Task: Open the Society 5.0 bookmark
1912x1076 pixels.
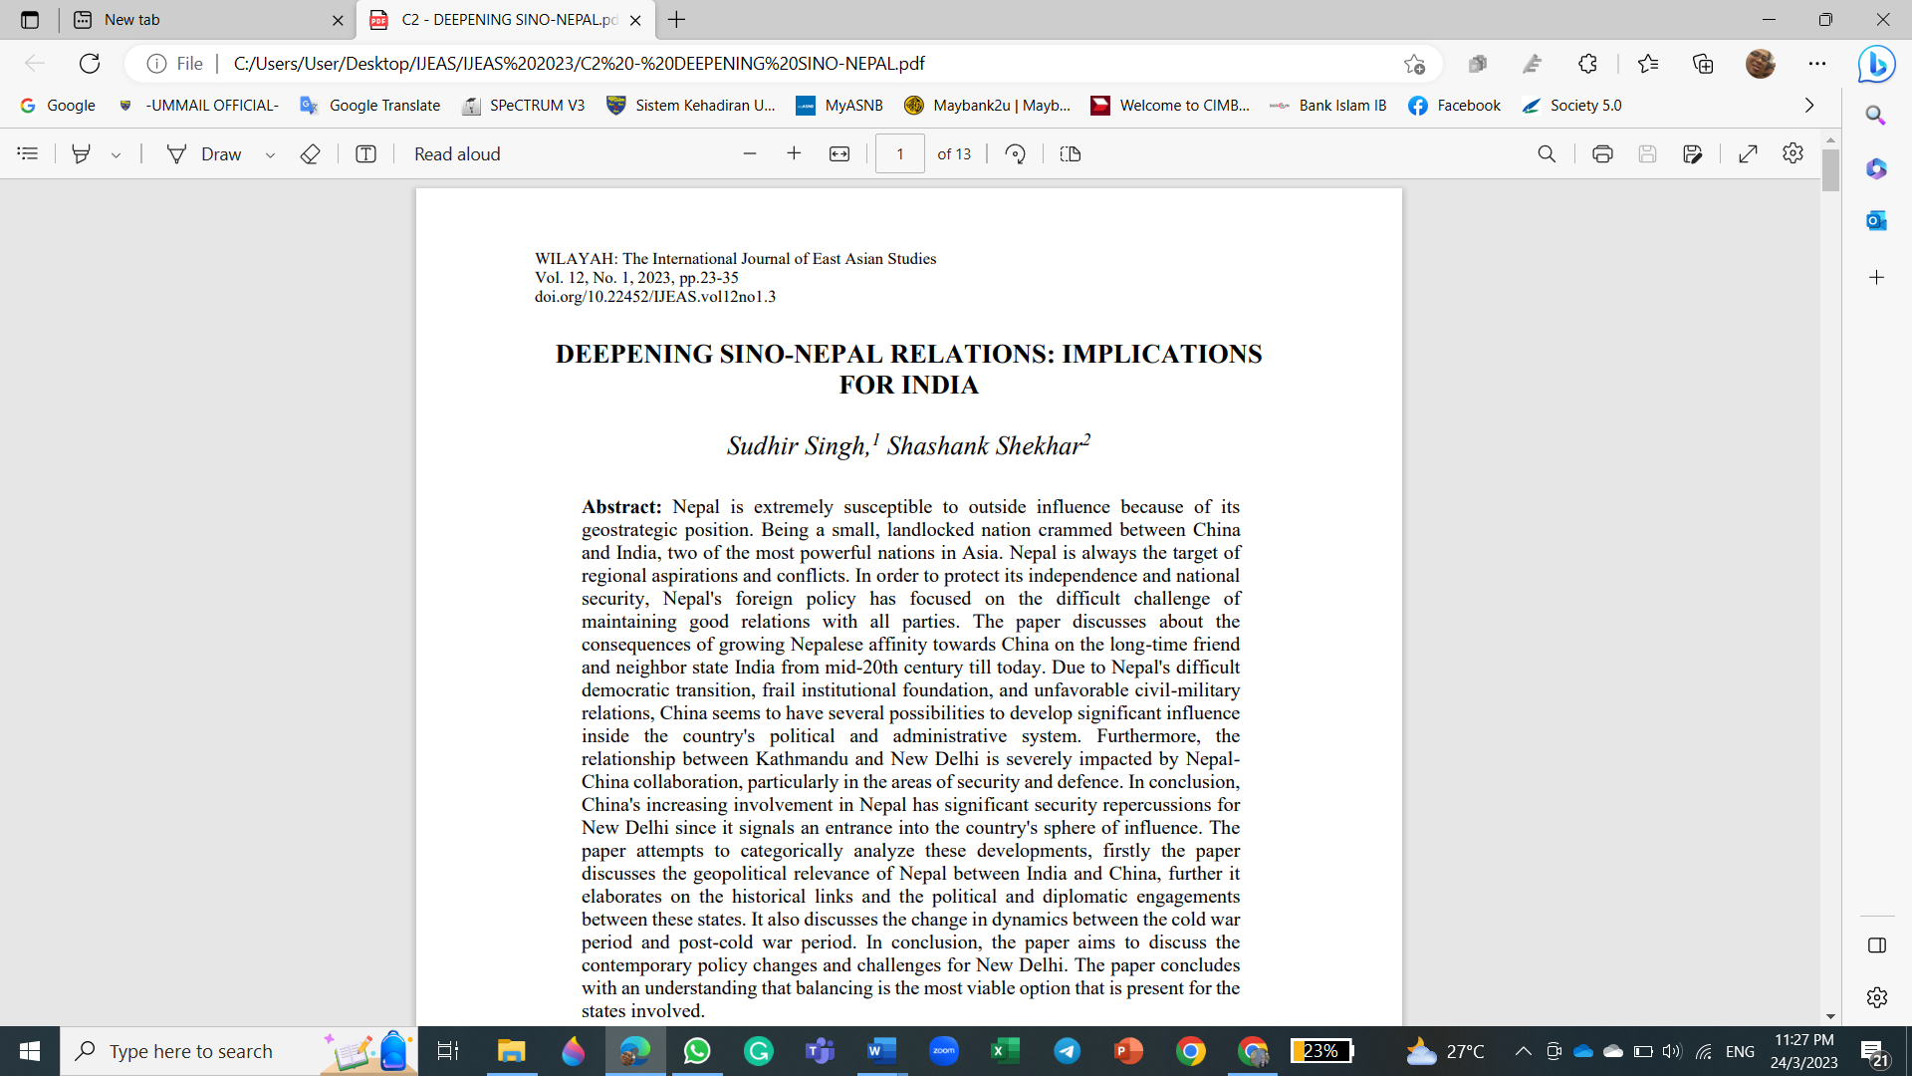Action: [1571, 106]
